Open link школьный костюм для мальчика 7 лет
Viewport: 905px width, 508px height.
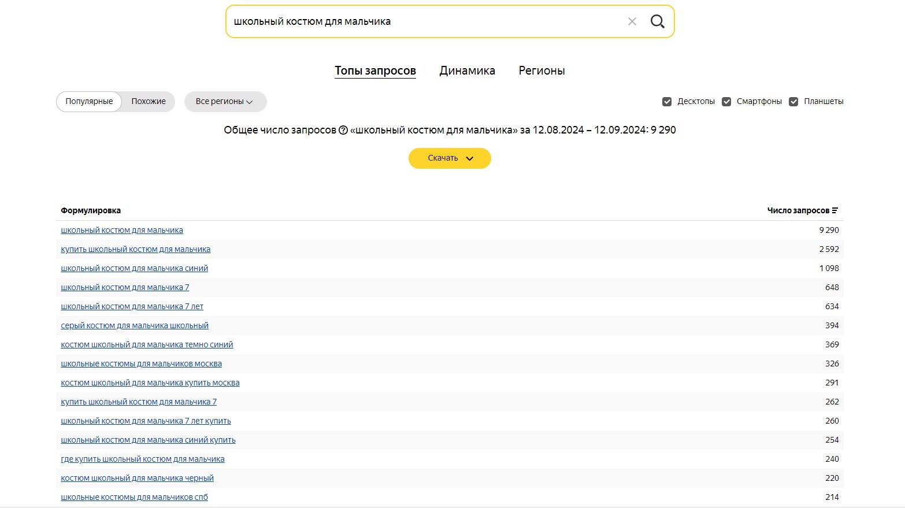(x=132, y=306)
